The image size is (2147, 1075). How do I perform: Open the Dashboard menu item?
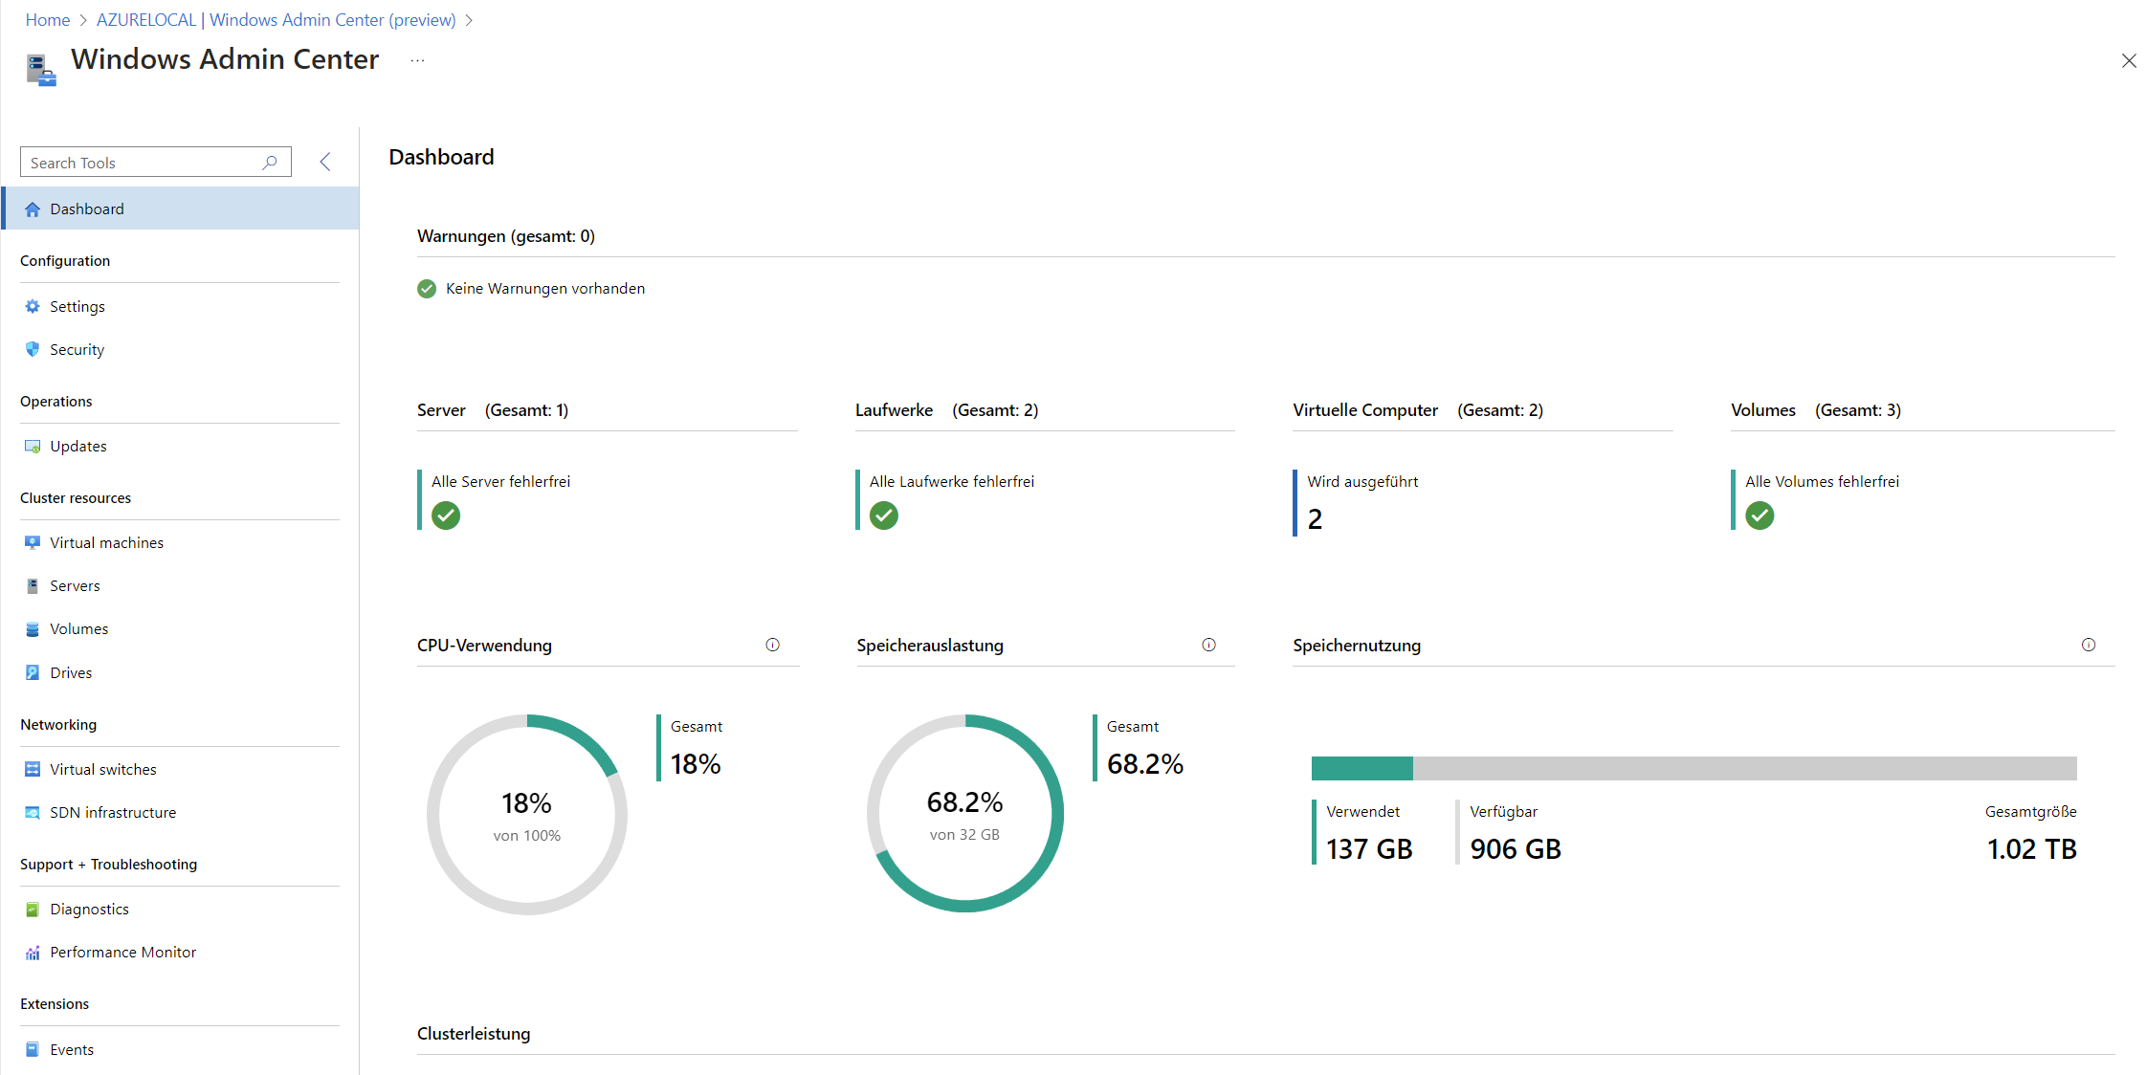[181, 209]
